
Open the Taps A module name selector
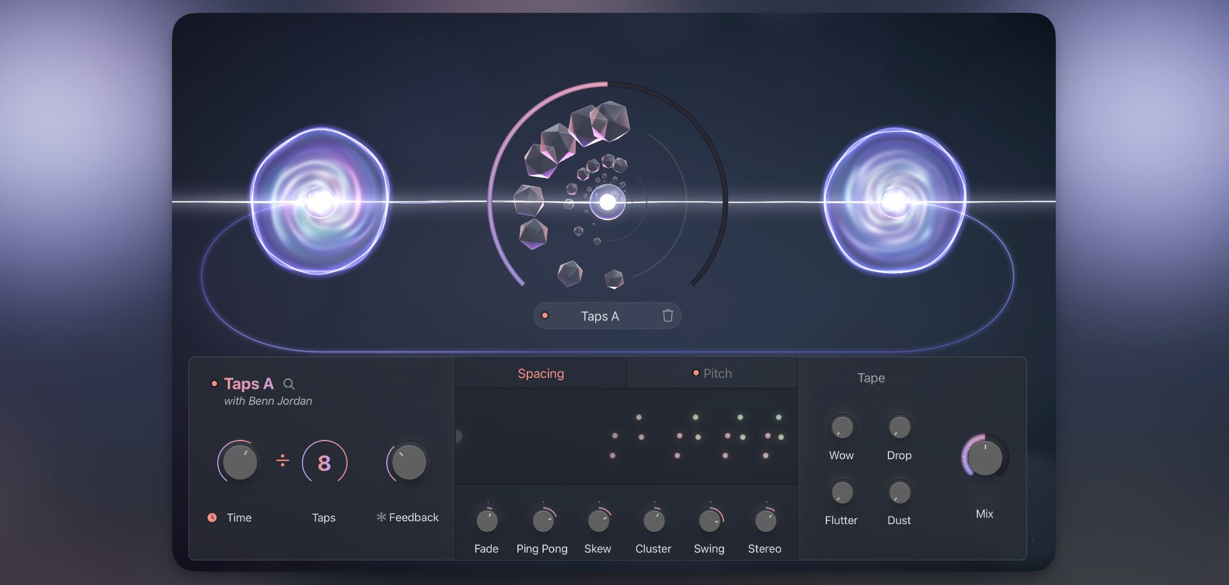click(x=599, y=316)
